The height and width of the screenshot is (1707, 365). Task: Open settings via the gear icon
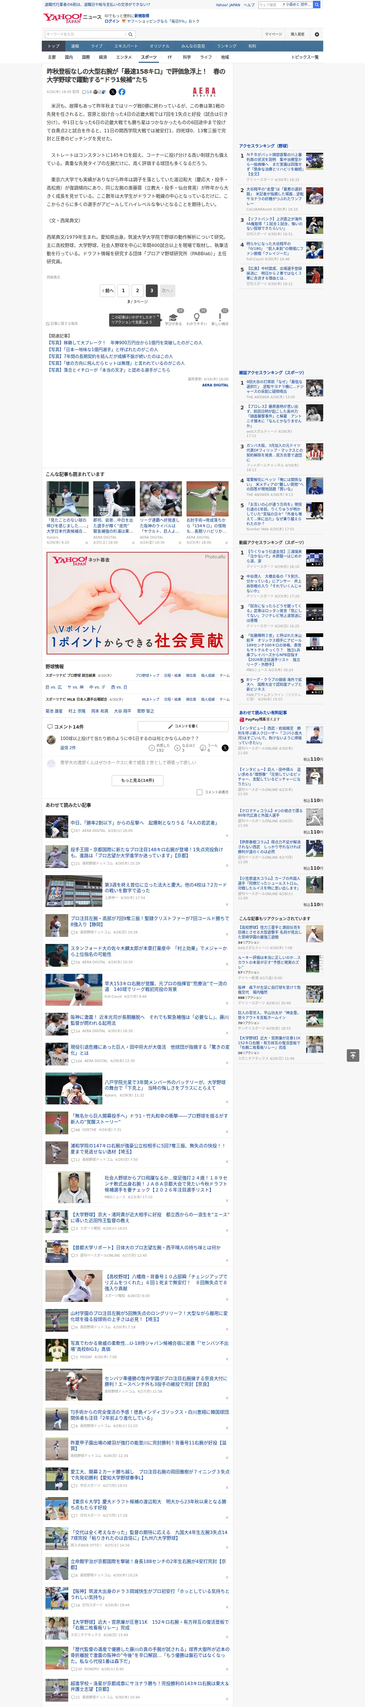tap(317, 34)
